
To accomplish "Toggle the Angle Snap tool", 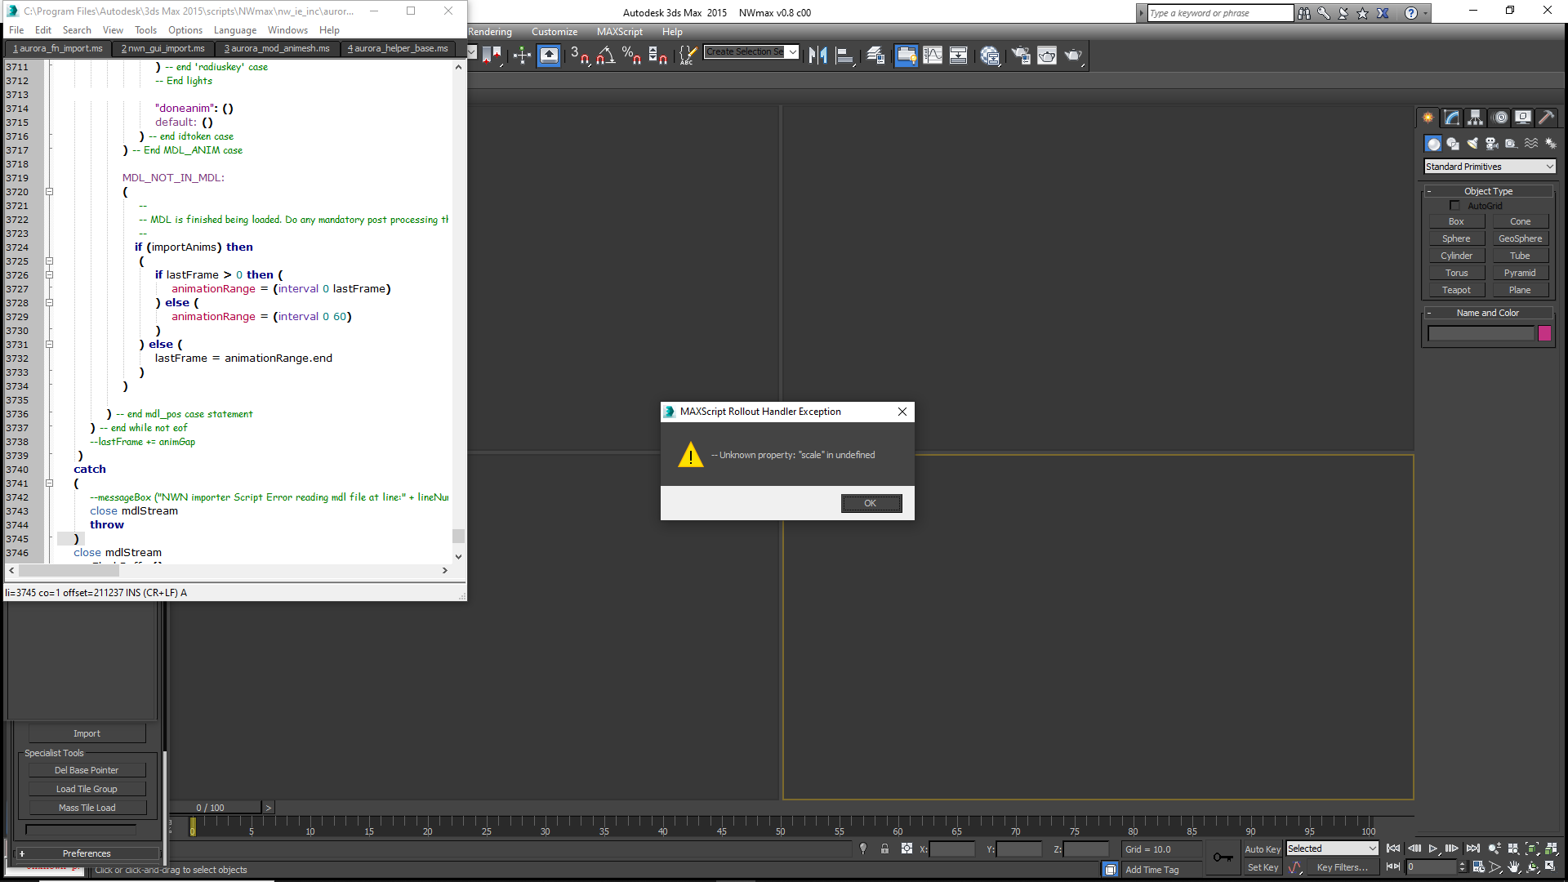I will pos(605,56).
